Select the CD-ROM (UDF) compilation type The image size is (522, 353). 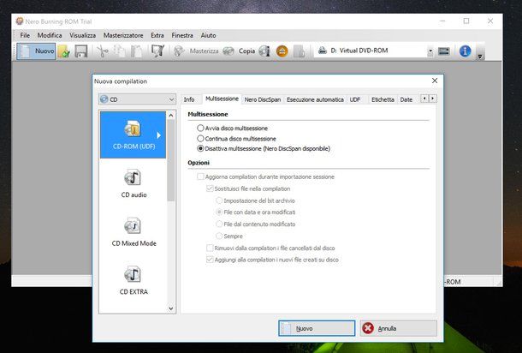(x=133, y=135)
